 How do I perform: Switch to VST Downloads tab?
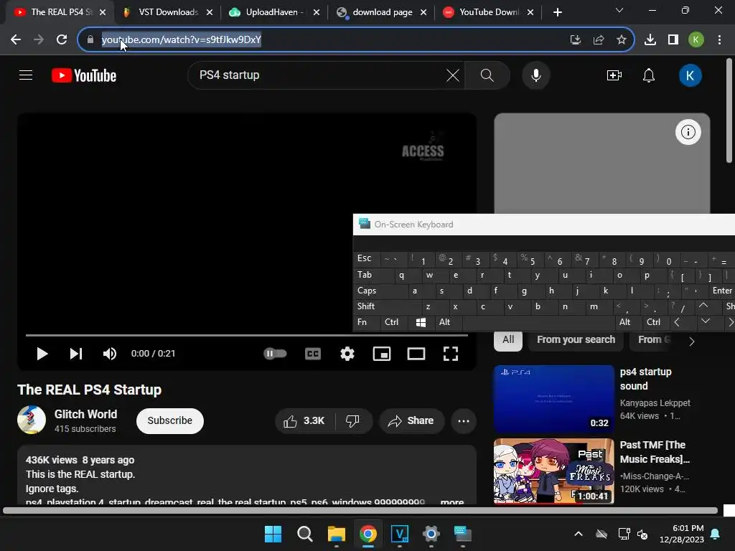tap(168, 12)
